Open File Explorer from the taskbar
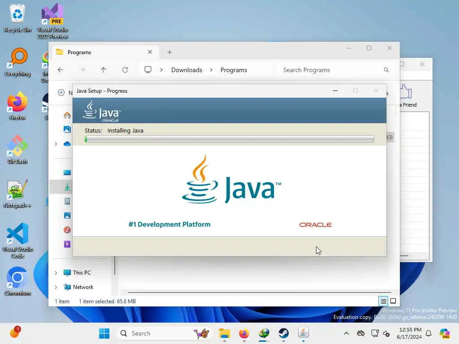Image resolution: width=459 pixels, height=344 pixels. click(225, 333)
